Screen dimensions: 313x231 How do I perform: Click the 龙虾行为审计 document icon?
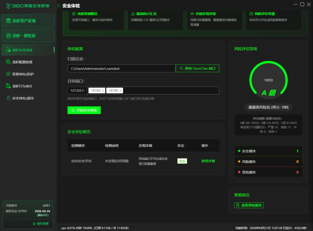[x=8, y=86]
